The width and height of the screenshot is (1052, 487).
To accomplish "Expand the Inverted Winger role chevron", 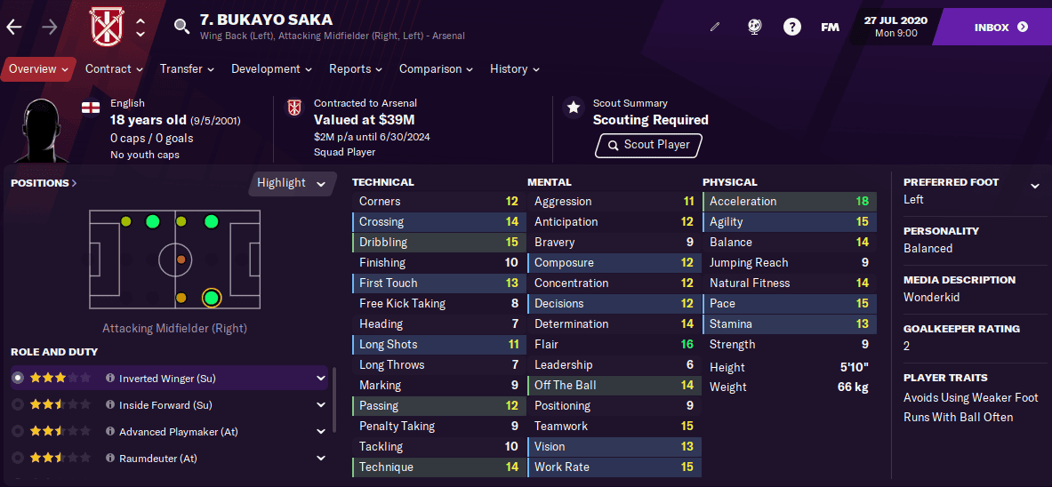I will (320, 379).
